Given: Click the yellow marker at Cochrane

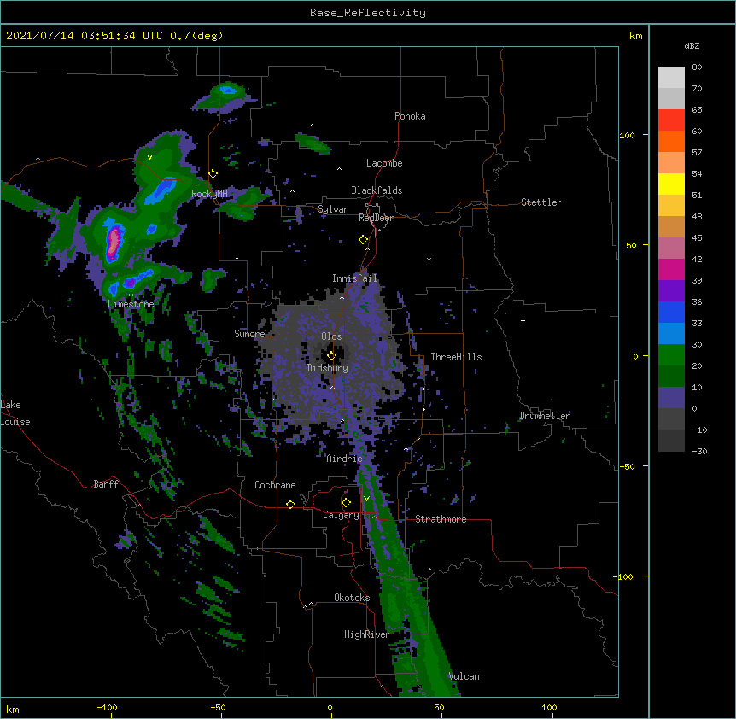Looking at the screenshot, I should (290, 504).
